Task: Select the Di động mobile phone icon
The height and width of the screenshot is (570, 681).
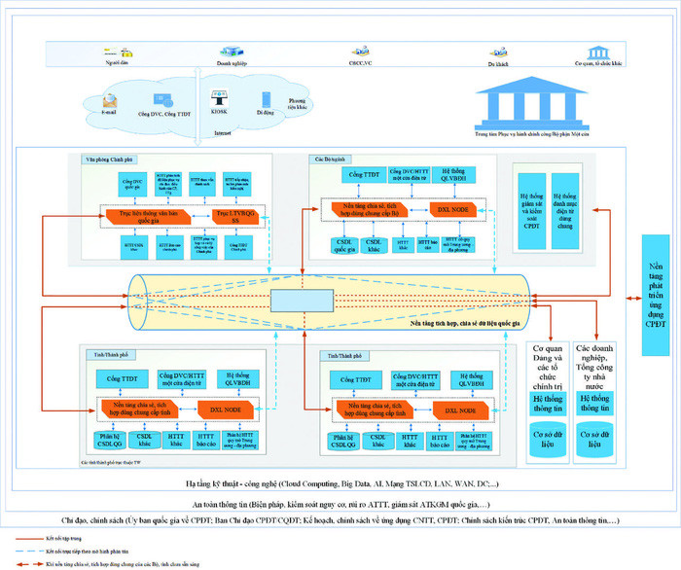Action: [x=265, y=98]
